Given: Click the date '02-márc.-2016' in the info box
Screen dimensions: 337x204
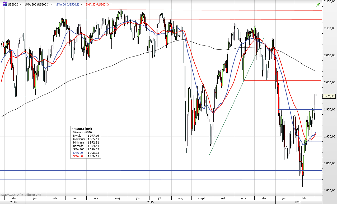Looking at the screenshot, I should pyautogui.click(x=82, y=132).
